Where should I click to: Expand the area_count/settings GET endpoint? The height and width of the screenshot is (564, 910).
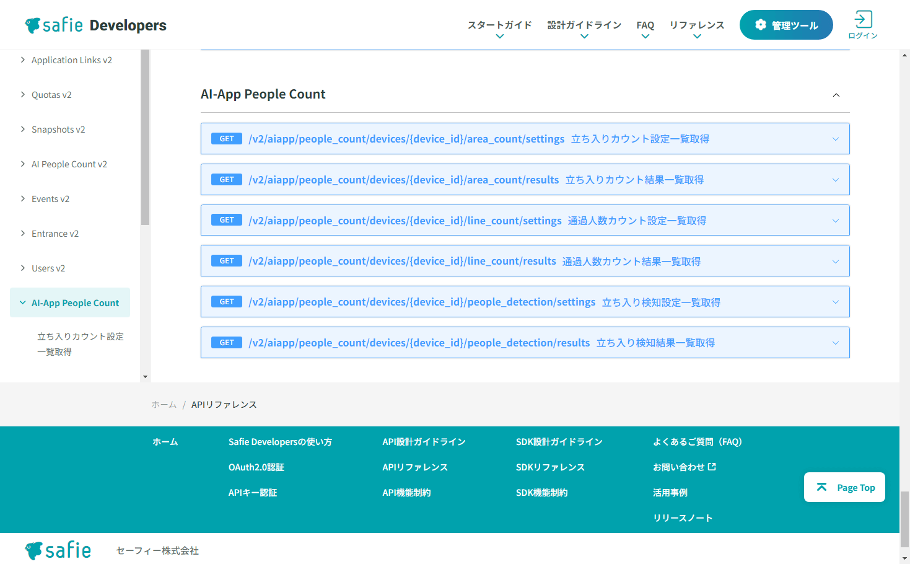coord(835,139)
